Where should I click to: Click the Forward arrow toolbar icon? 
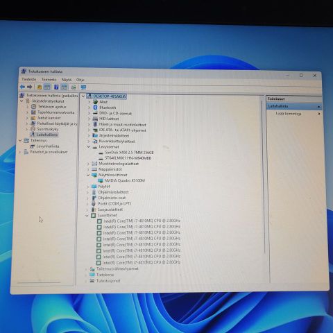pos(30,87)
